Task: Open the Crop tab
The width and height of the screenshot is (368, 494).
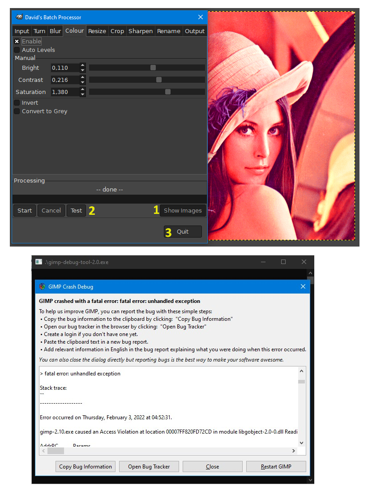Action: click(x=117, y=31)
